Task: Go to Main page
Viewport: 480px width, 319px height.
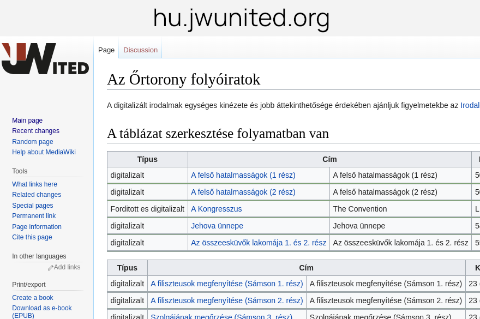Action: coord(27,121)
